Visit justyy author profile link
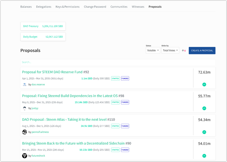Screen dimensions: 227x162 coord(35,108)
